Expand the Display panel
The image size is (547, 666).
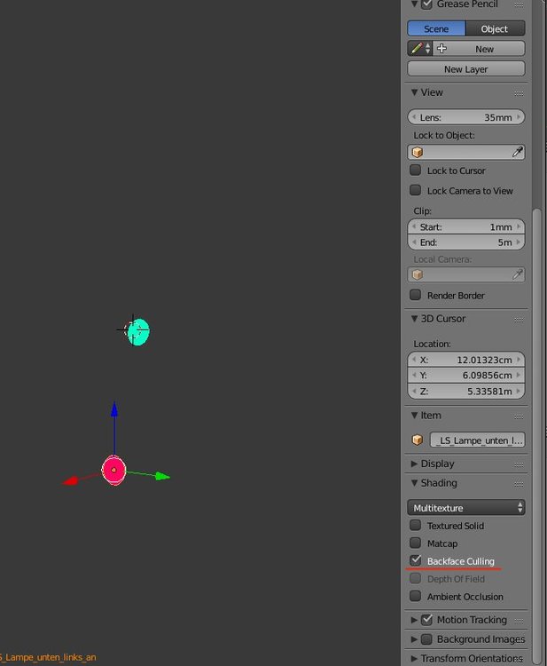coord(414,464)
